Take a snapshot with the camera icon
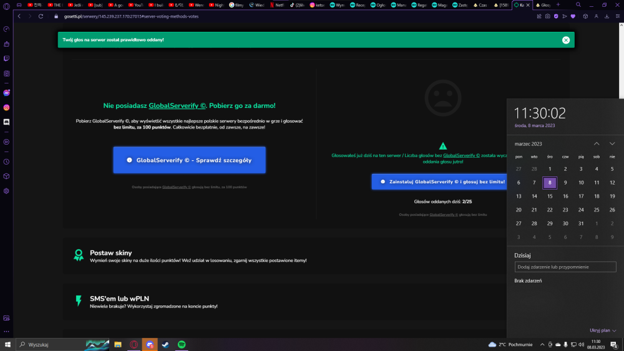Screen dimensions: 624x351 (x=548, y=16)
